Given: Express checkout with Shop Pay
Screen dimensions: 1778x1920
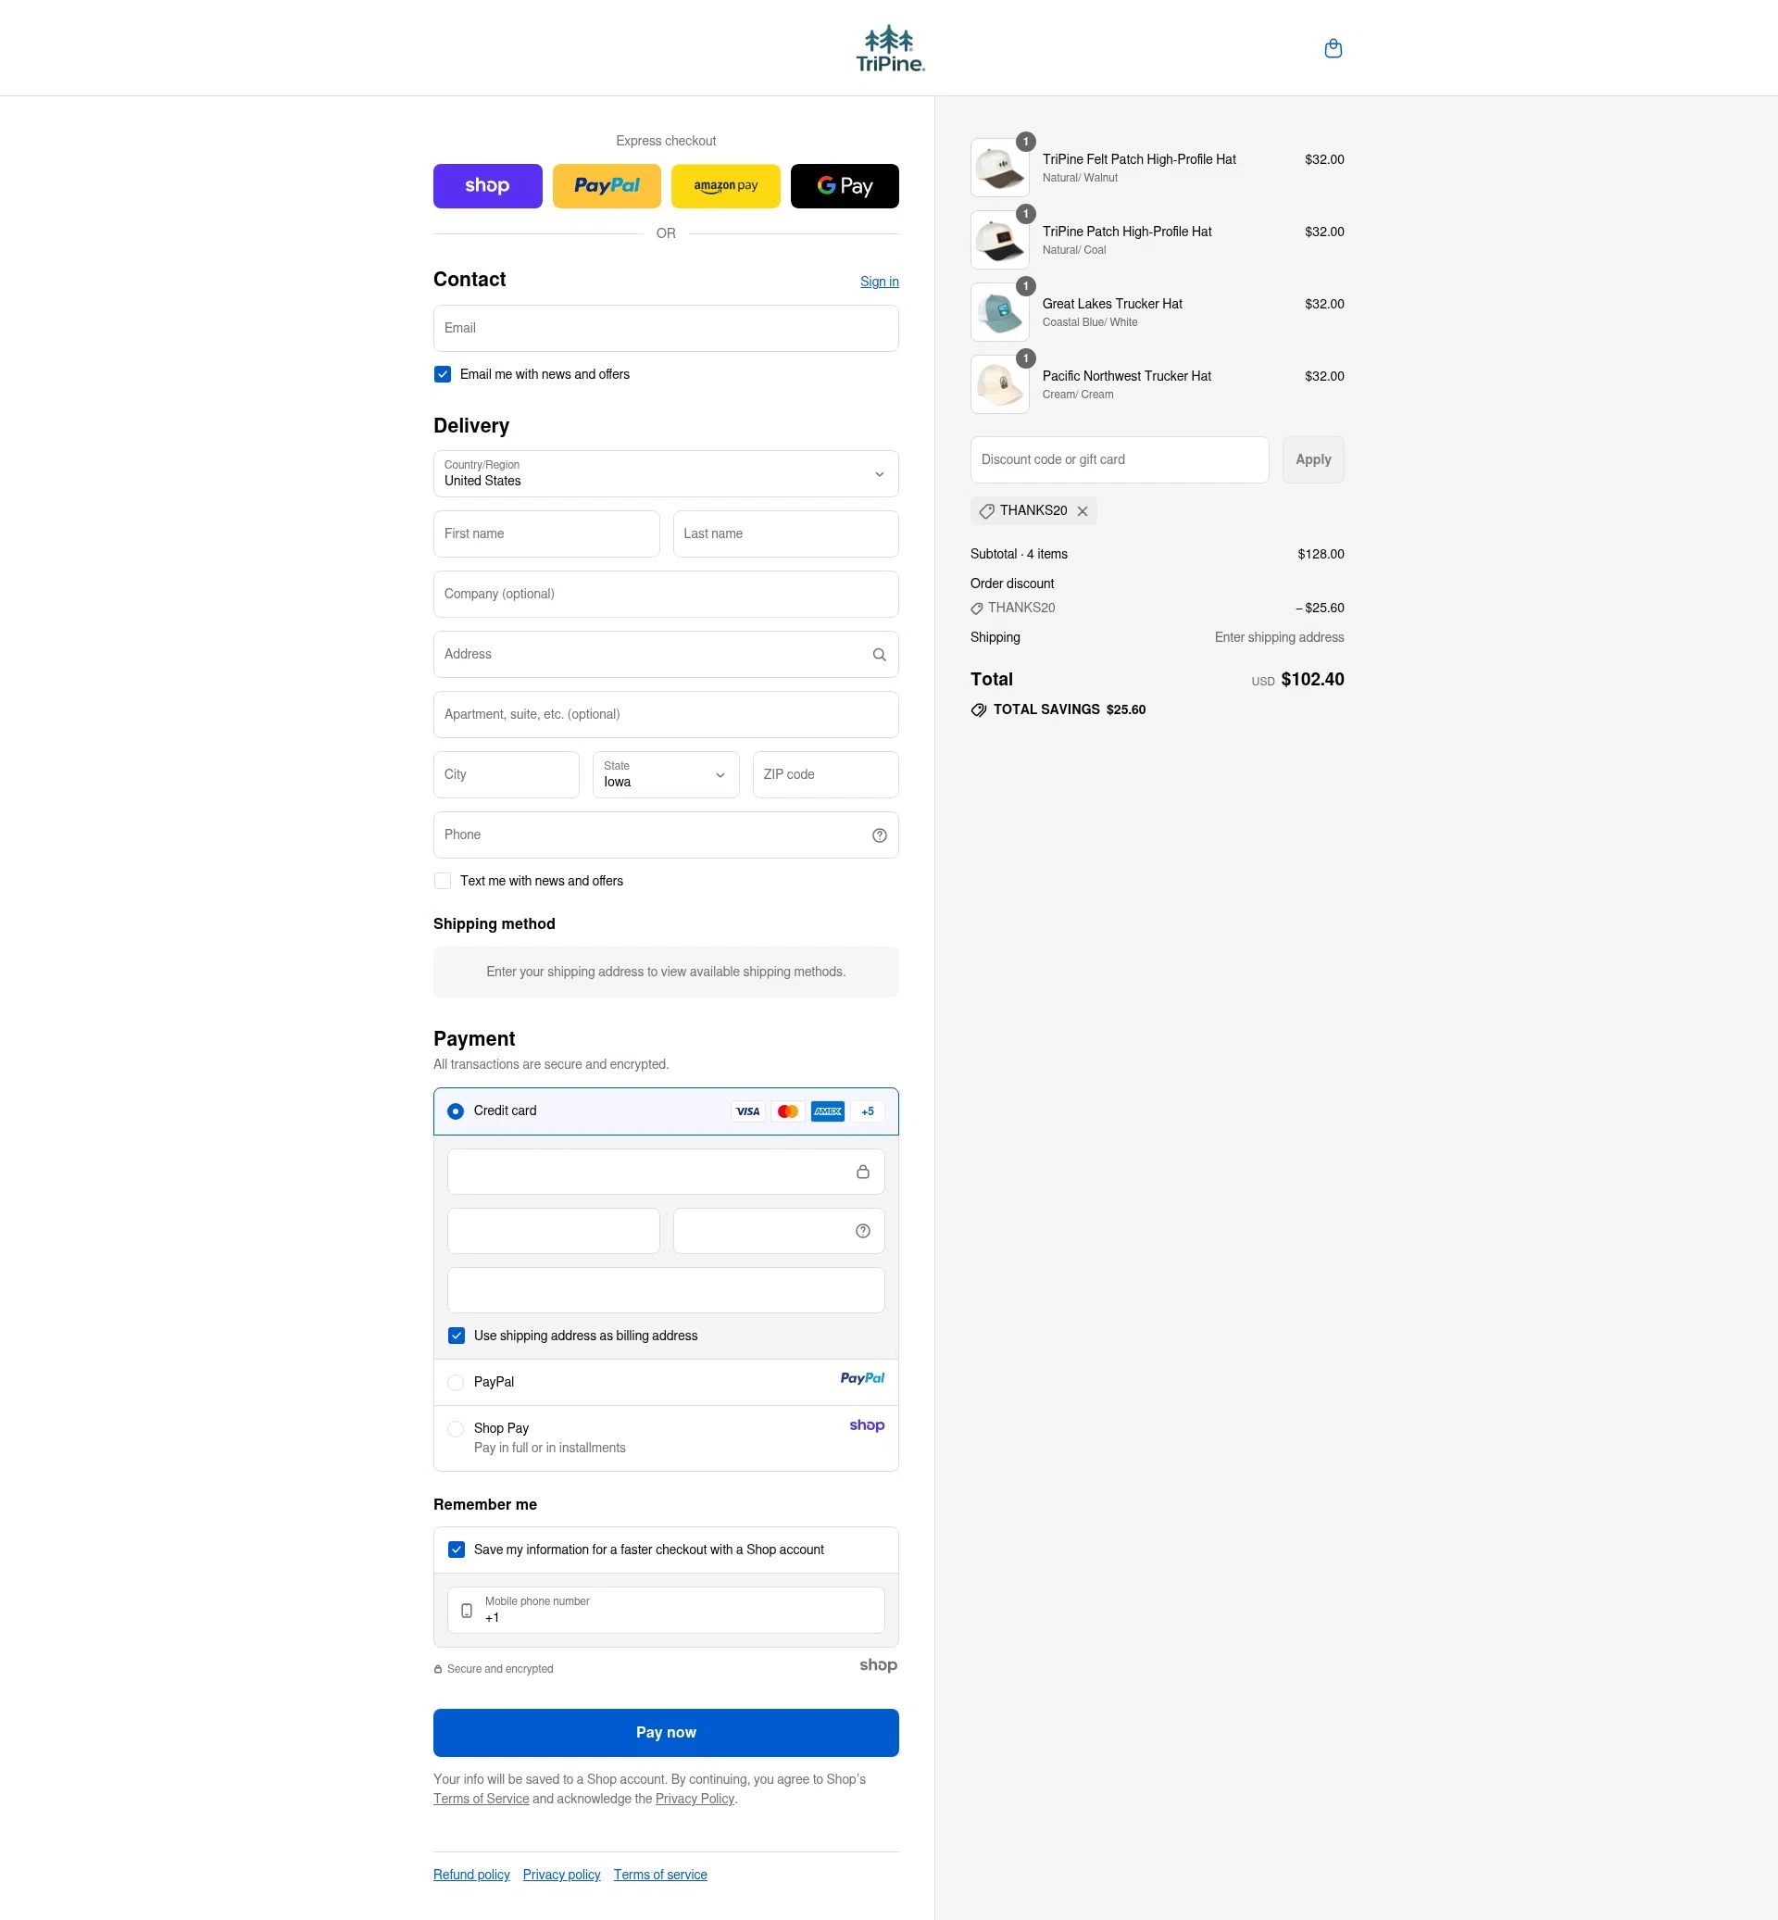Looking at the screenshot, I should pos(487,185).
